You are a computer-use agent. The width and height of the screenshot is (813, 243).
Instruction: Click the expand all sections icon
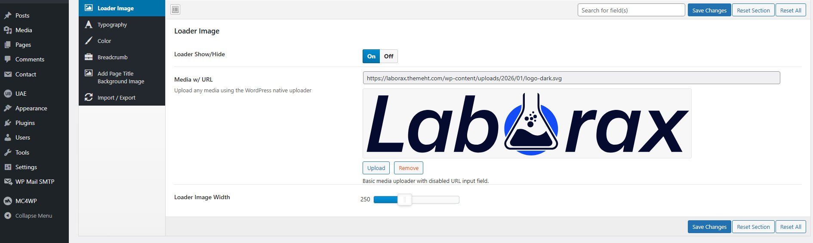click(176, 9)
